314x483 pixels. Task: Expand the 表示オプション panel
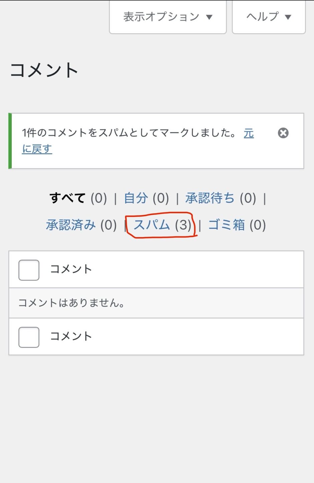161,17
